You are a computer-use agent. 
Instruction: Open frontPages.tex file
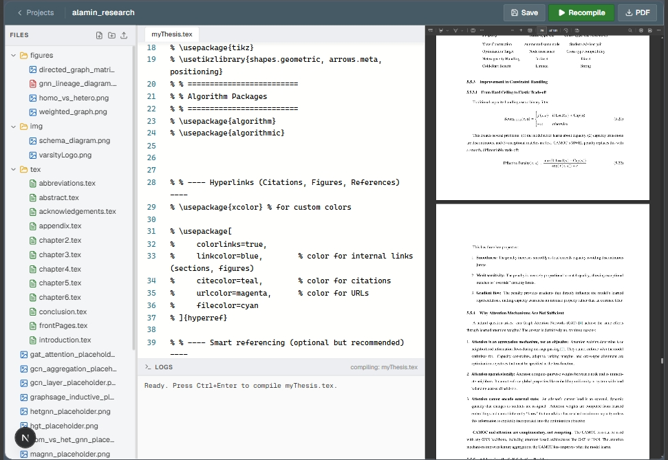pyautogui.click(x=63, y=325)
